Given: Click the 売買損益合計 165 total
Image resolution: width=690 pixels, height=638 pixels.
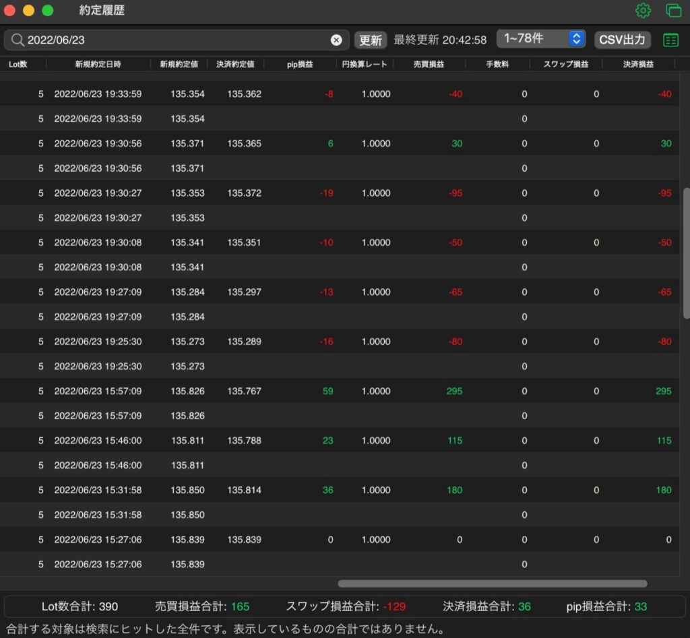Looking at the screenshot, I should point(202,606).
